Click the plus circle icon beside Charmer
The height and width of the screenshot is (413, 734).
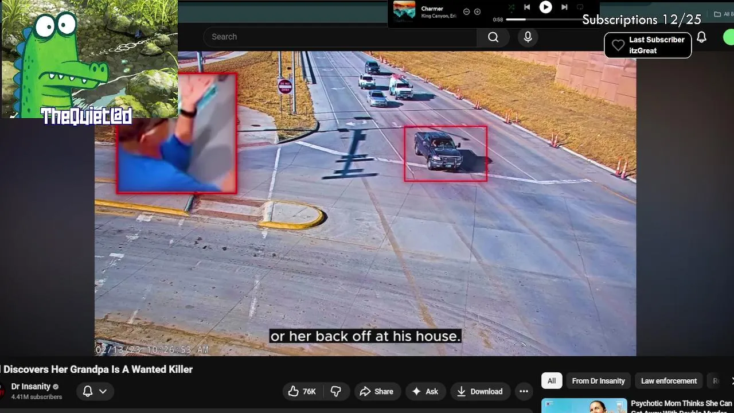(x=477, y=11)
